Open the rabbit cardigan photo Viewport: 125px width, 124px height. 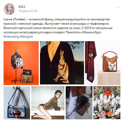[x=62, y=63]
